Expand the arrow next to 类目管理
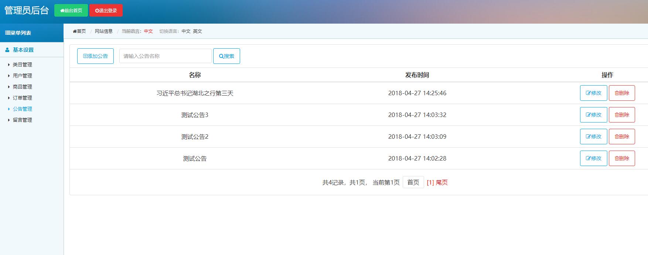The width and height of the screenshot is (648, 255). coord(9,65)
